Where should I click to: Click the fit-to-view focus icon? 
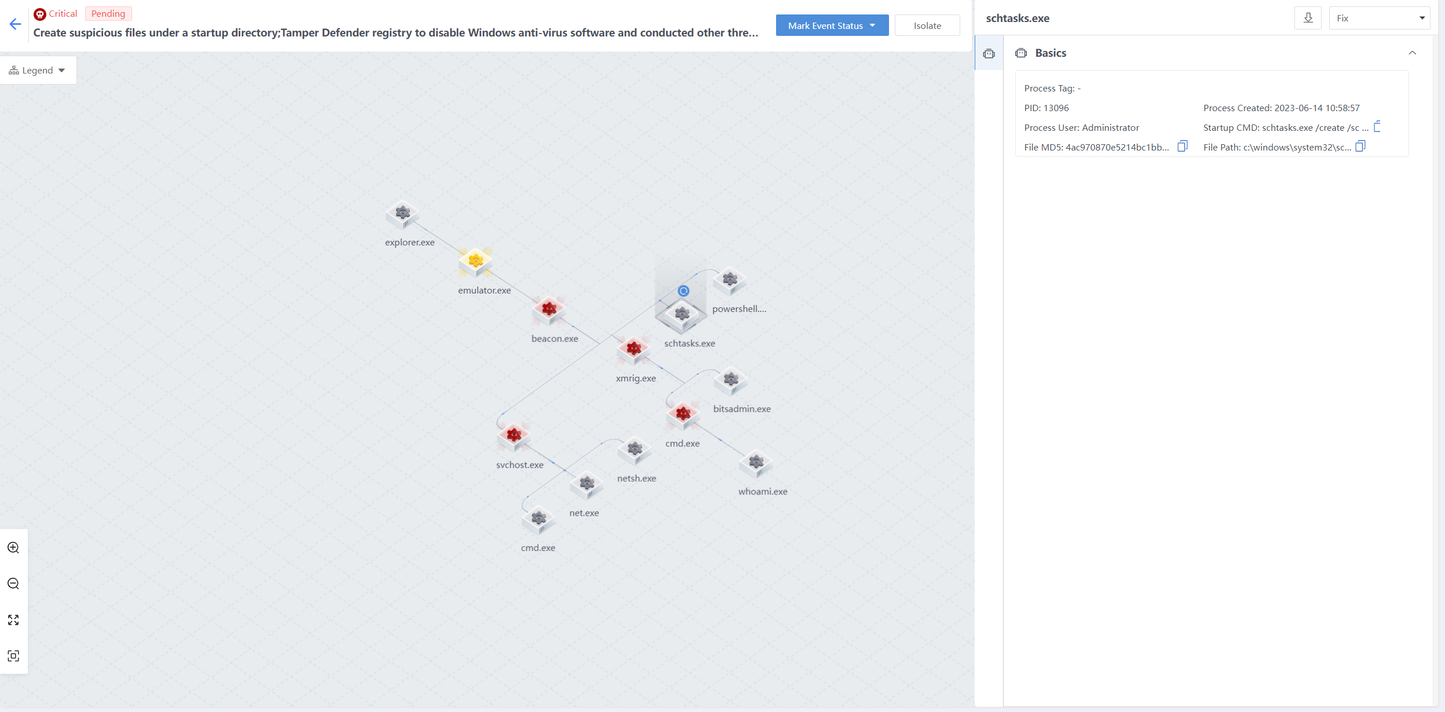(13, 656)
